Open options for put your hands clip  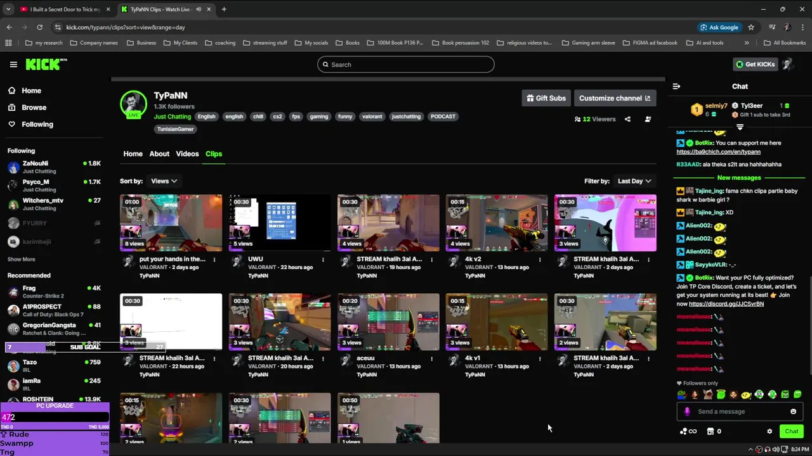[x=214, y=260]
